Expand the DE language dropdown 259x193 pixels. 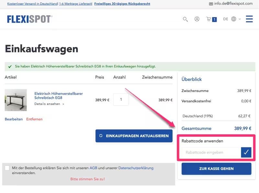point(226,19)
